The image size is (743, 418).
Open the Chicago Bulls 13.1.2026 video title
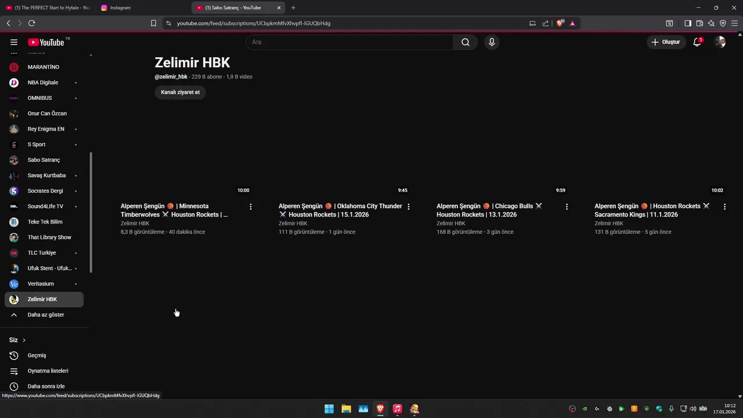pos(490,210)
